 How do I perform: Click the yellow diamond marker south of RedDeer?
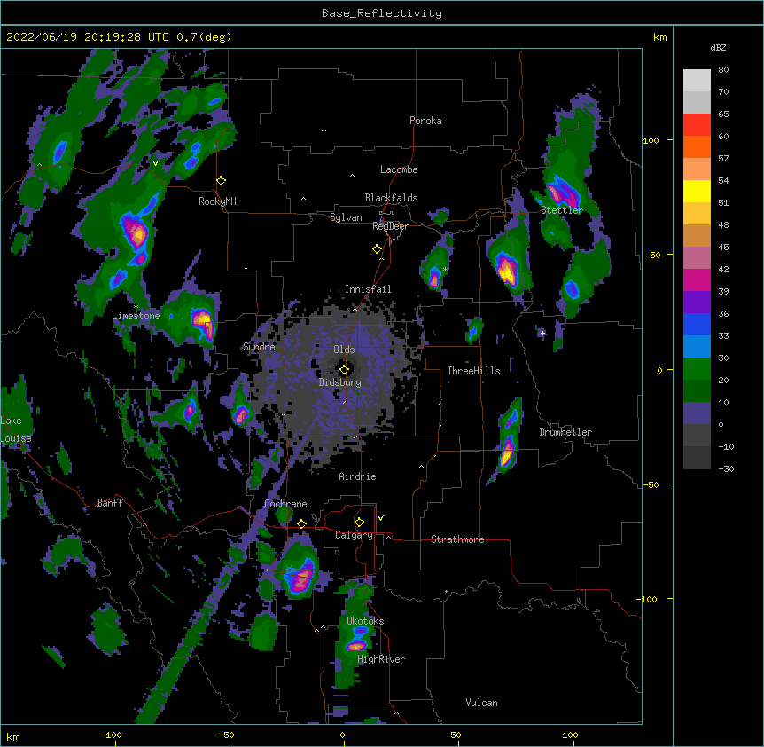(377, 249)
